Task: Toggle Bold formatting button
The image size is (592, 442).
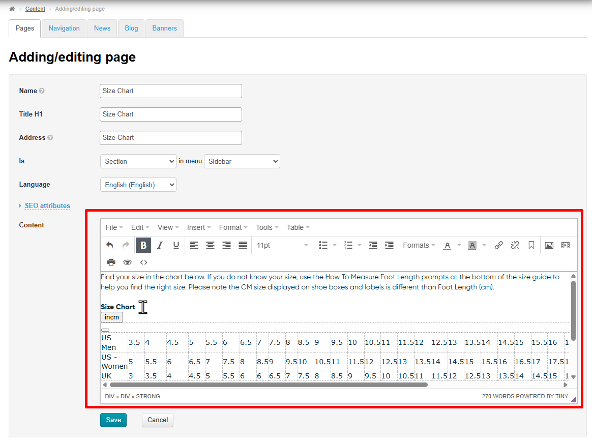Action: pos(143,245)
